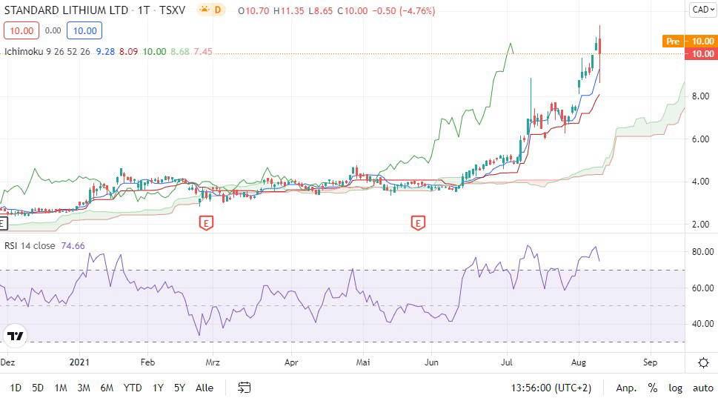Select the Alle time range
The image size is (718, 398).
(205, 388)
